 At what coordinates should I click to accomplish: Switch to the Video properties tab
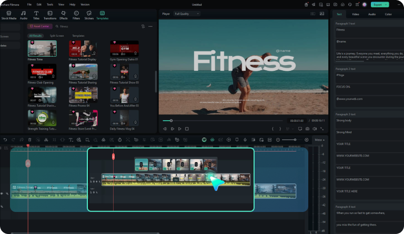[x=356, y=14]
